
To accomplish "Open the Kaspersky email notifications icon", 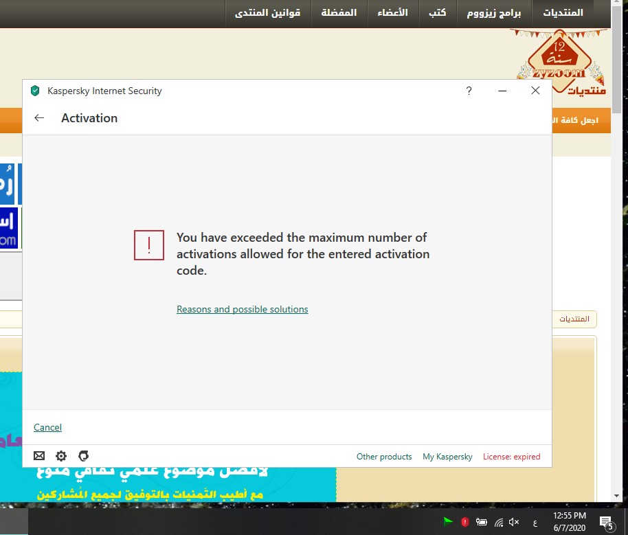I will pos(39,456).
